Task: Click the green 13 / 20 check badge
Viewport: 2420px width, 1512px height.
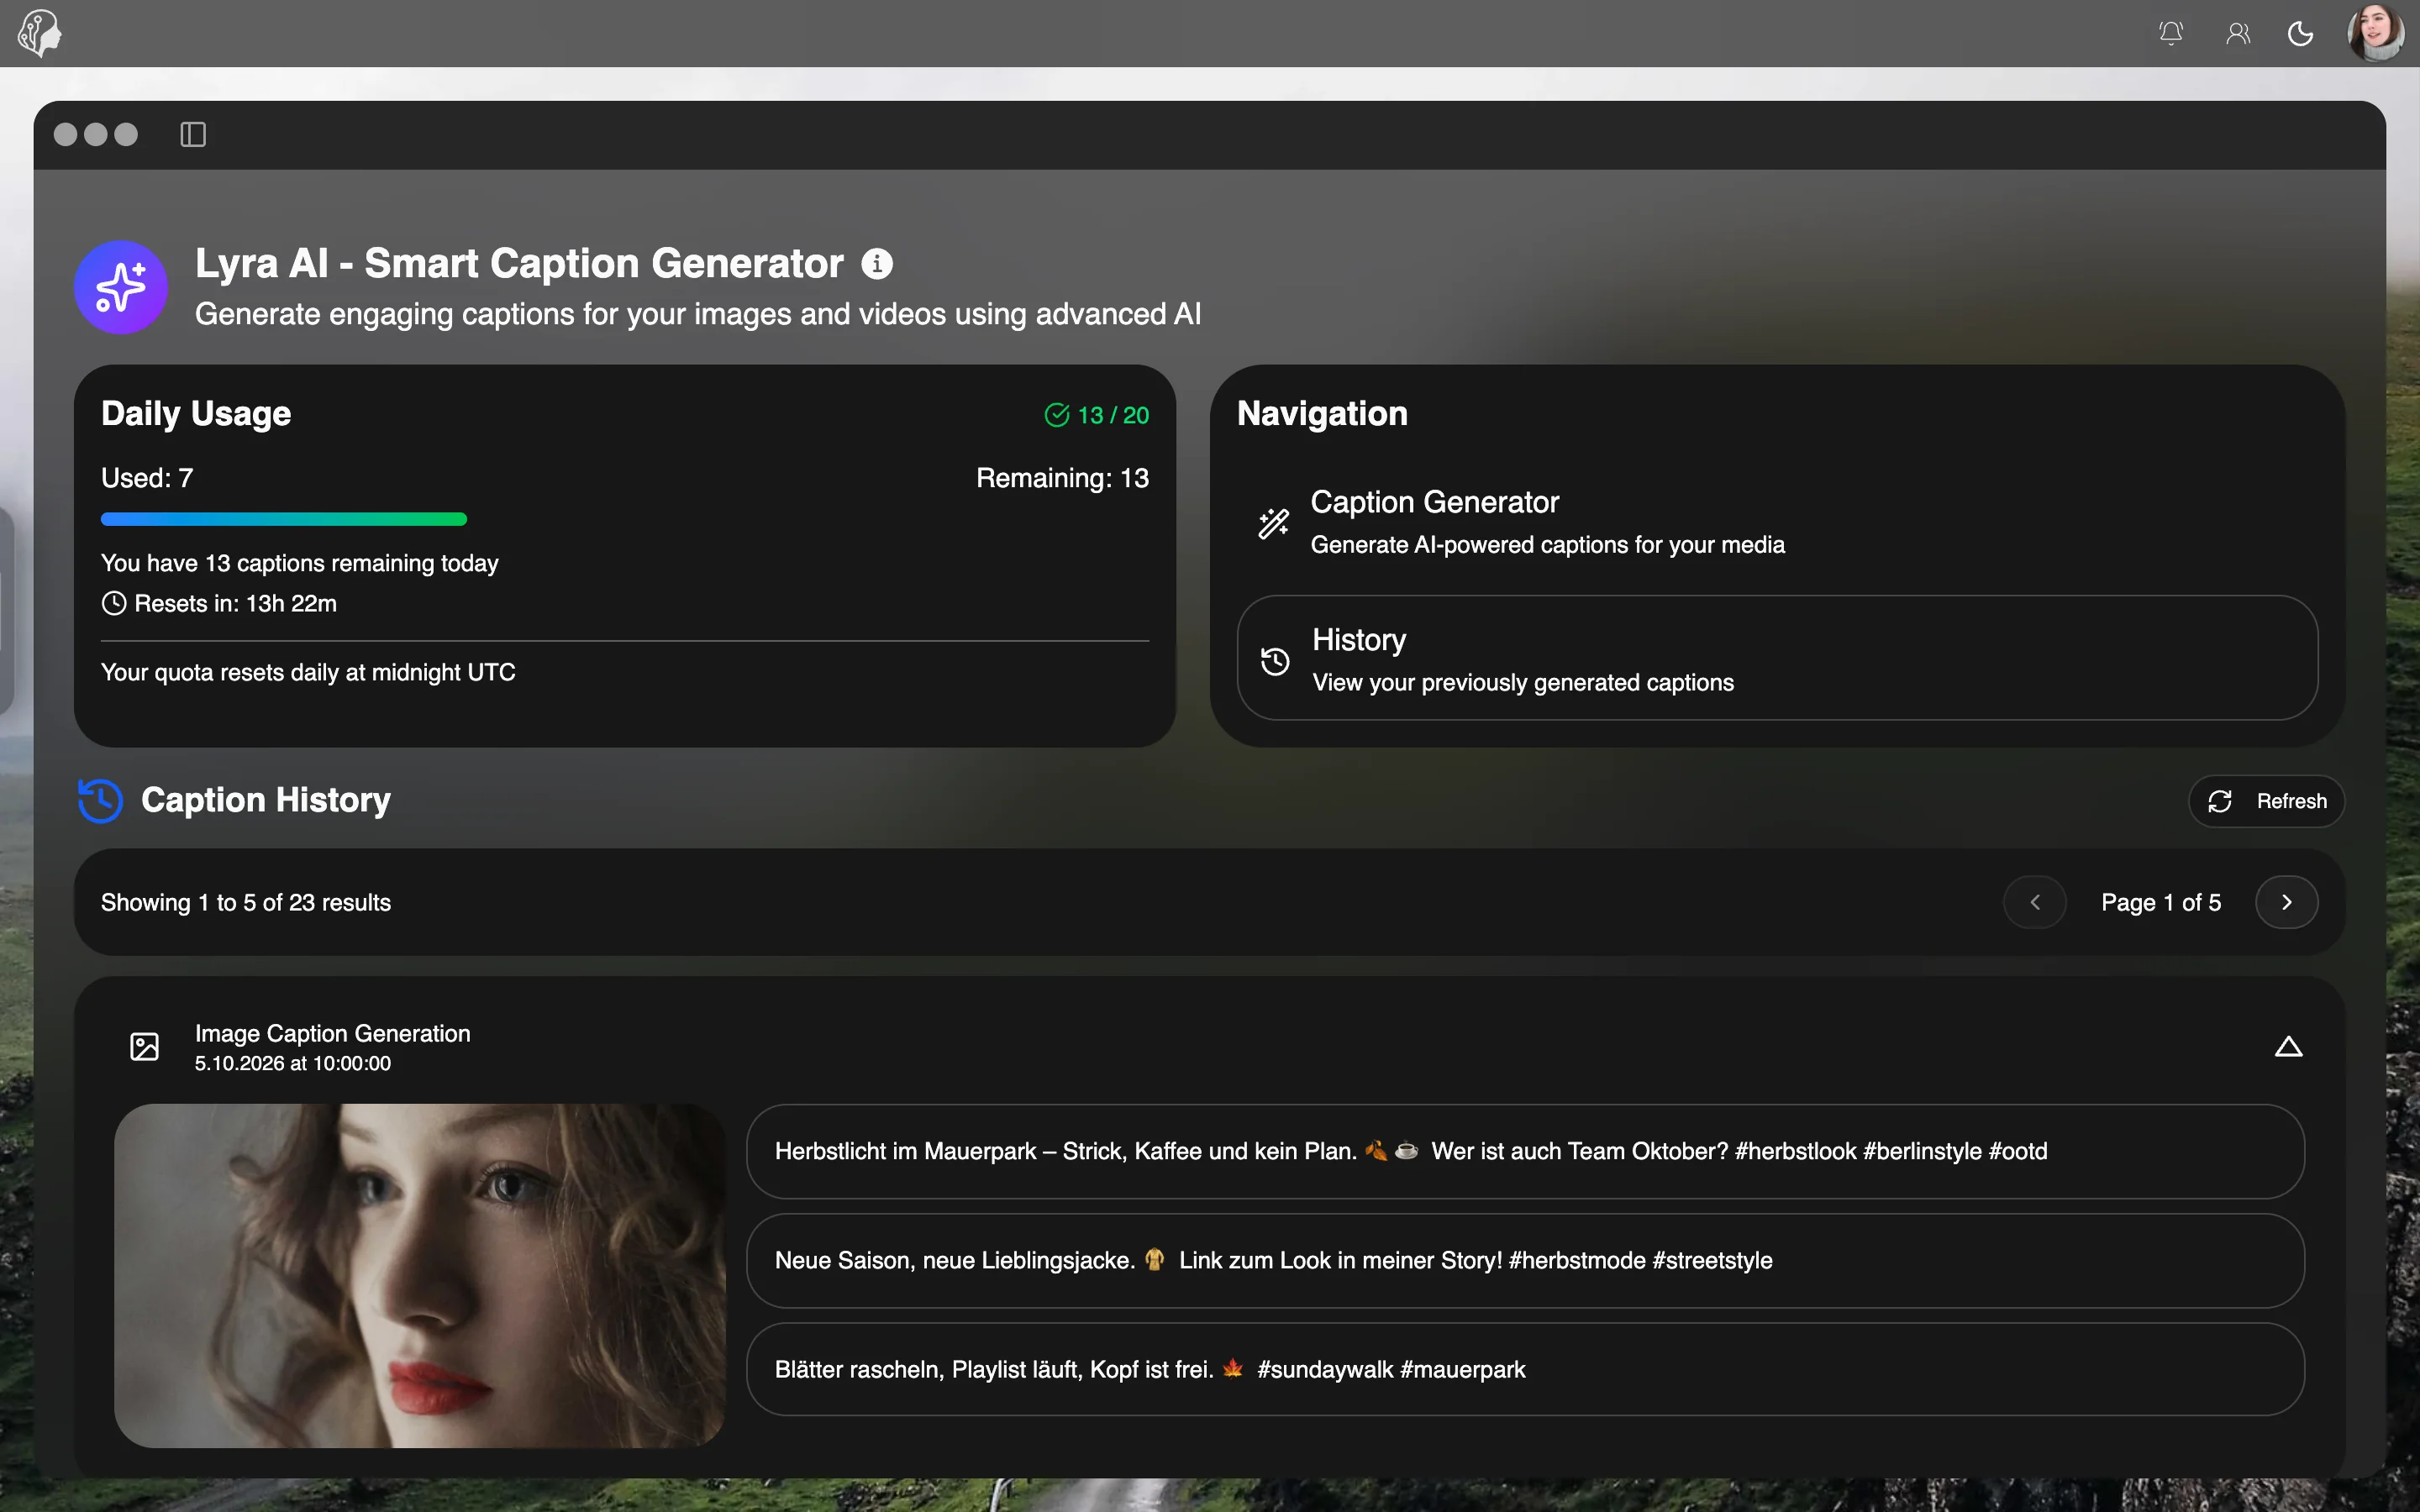Action: [1096, 415]
